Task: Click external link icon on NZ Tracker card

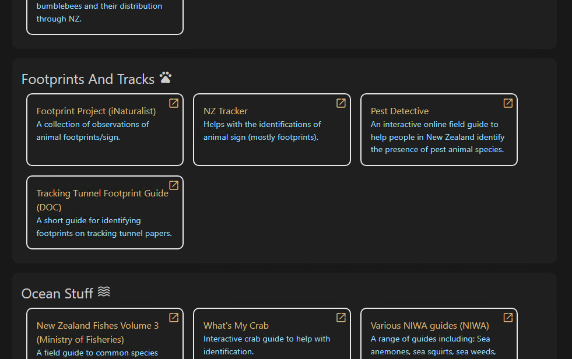Action: [x=341, y=103]
